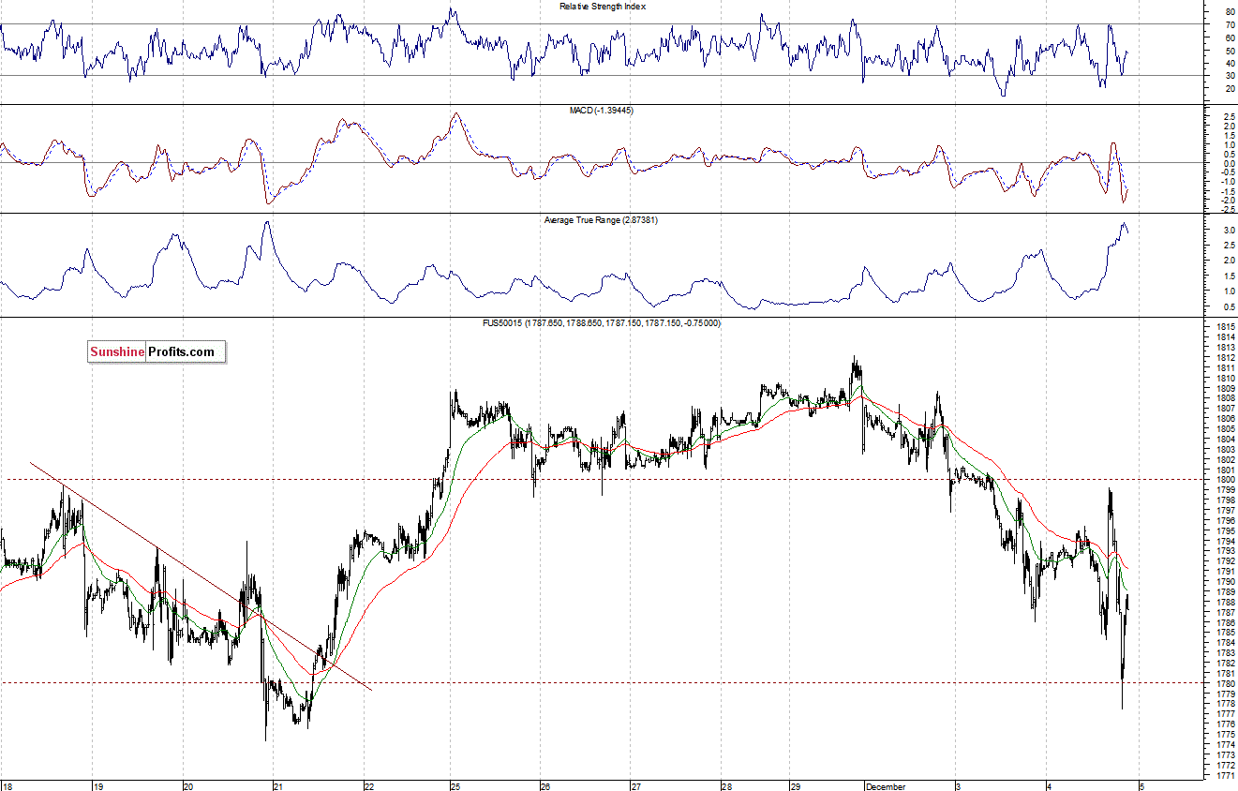This screenshot has height=791, width=1238.
Task: Click the 70 level on RSI axis
Action: (x=1229, y=24)
